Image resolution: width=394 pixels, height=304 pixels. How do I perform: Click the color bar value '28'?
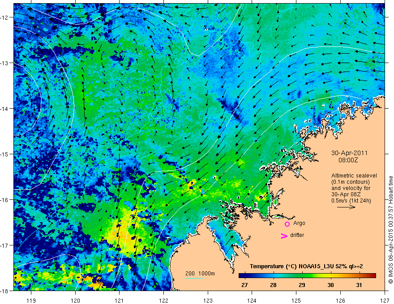[x=273, y=285]
